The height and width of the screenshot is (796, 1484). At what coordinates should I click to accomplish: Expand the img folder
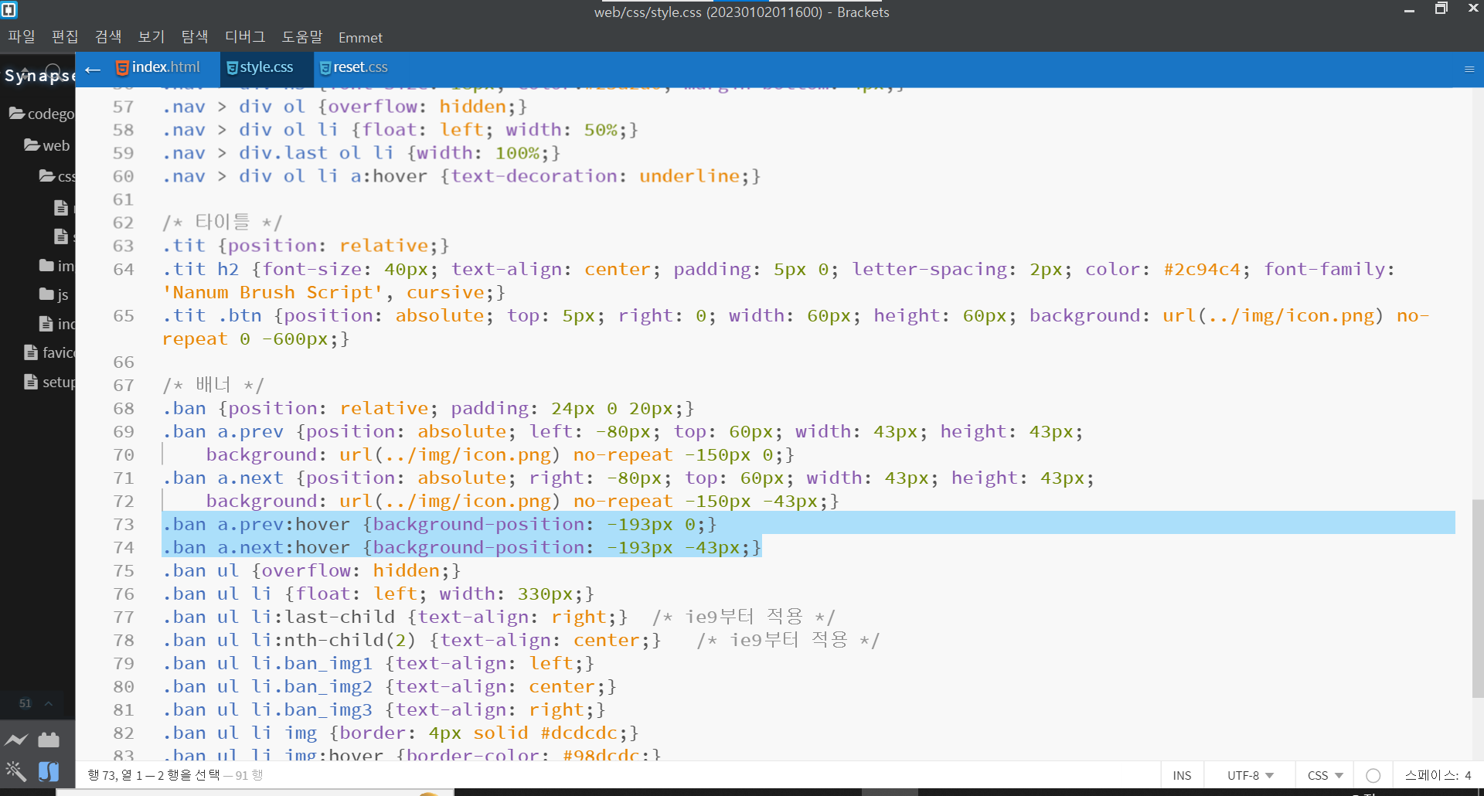[56, 266]
